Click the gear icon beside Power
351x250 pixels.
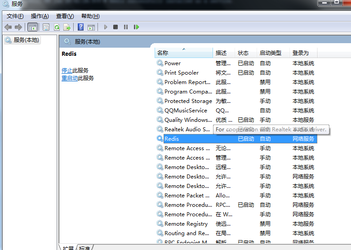point(160,63)
